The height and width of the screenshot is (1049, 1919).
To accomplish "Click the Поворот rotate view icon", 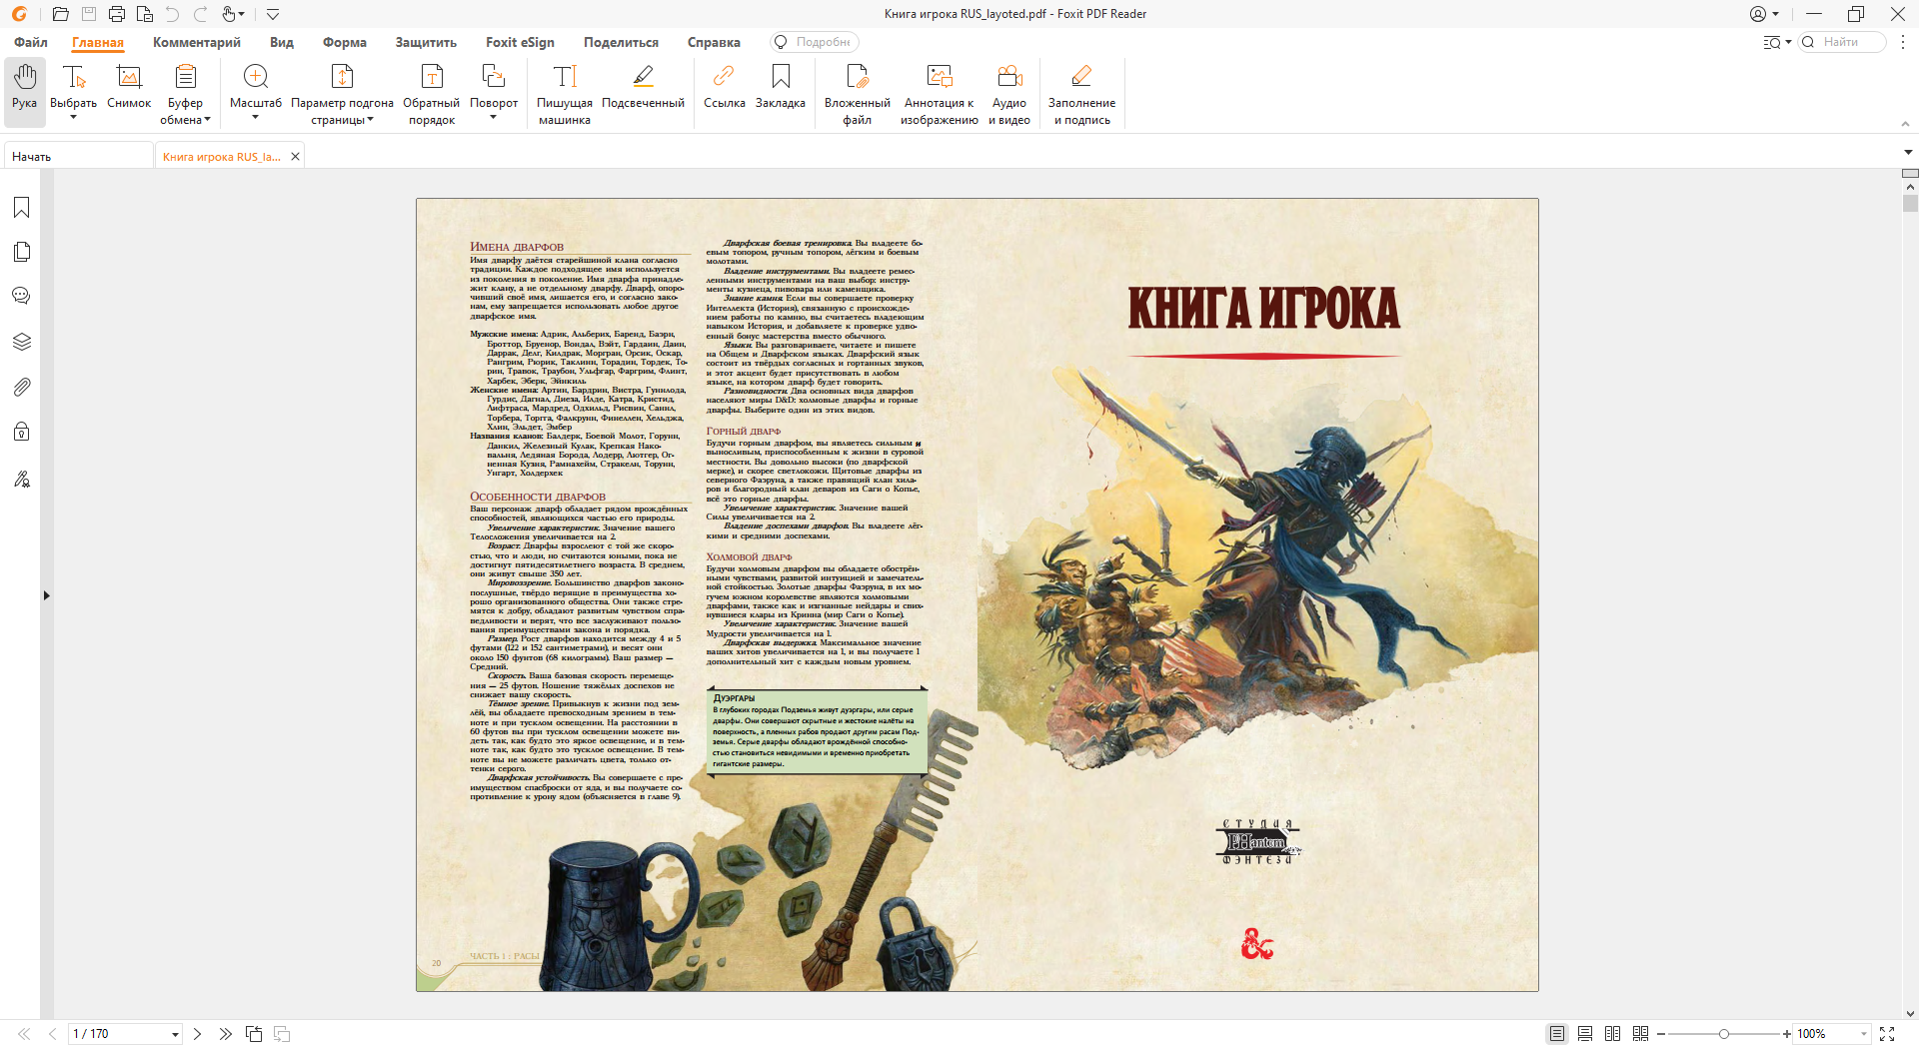I will pyautogui.click(x=494, y=77).
